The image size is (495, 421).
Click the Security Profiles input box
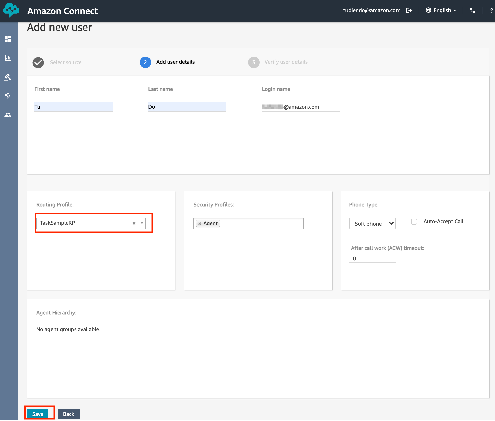point(248,224)
